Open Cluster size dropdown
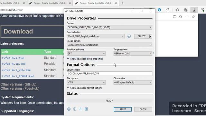Screen dimensions: 206x116 tap(133, 82)
